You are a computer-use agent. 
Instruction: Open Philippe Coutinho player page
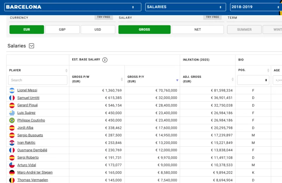(31, 120)
